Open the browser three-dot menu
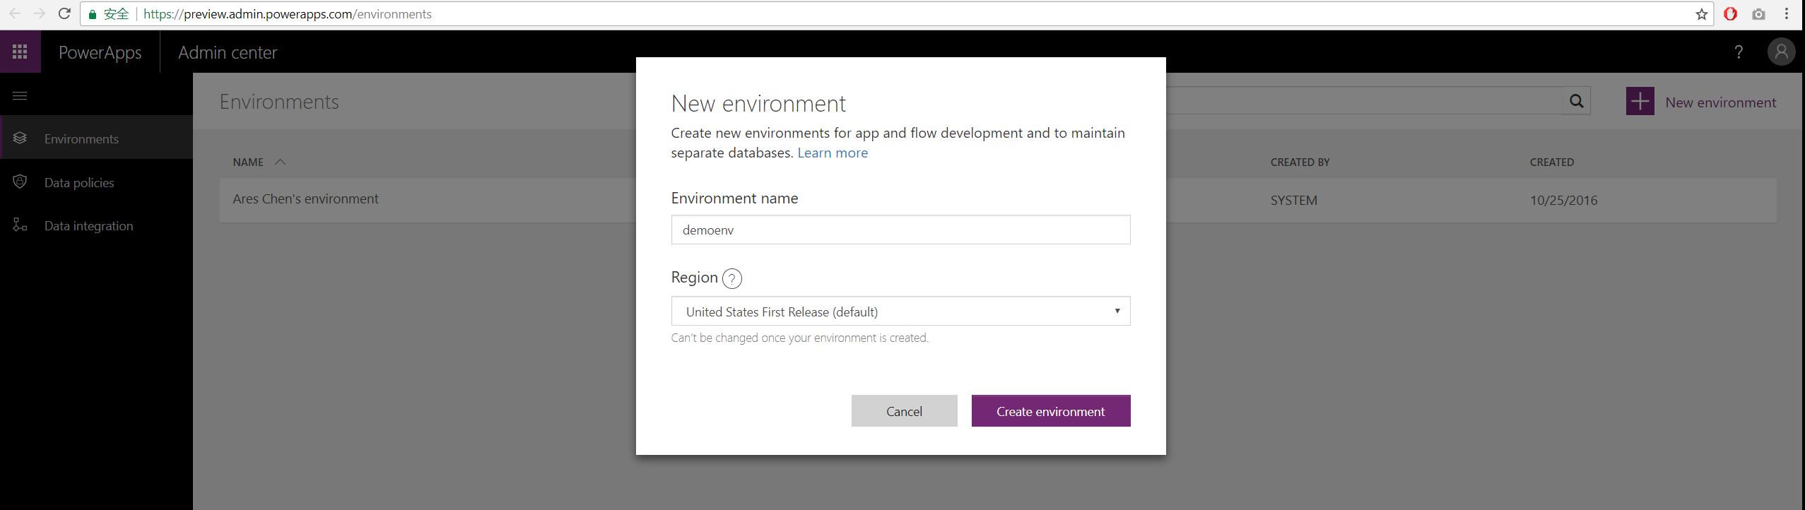The width and height of the screenshot is (1805, 510). [1787, 14]
